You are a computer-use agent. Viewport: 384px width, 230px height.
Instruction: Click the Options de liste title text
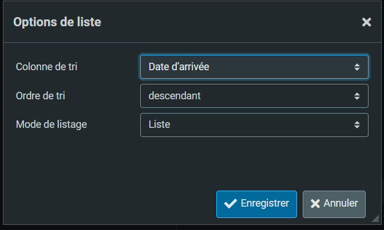click(x=57, y=22)
